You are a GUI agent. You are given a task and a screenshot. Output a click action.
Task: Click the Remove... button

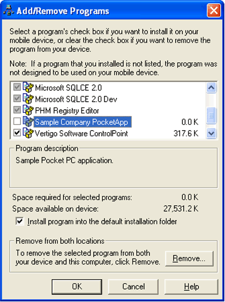point(189,258)
